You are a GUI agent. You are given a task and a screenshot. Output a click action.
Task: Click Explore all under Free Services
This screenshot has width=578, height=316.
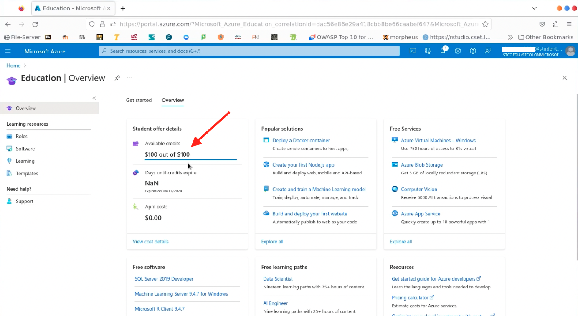tap(401, 242)
